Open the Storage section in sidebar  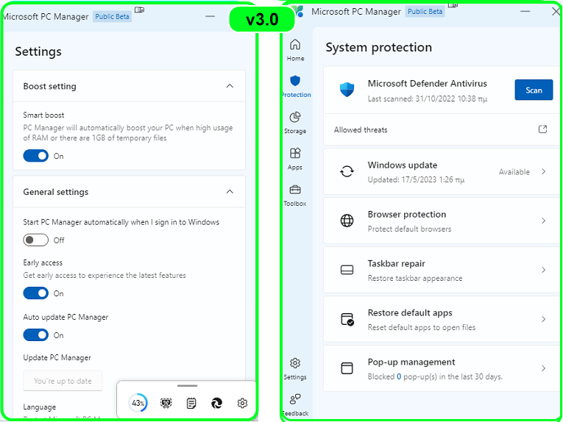click(x=295, y=122)
